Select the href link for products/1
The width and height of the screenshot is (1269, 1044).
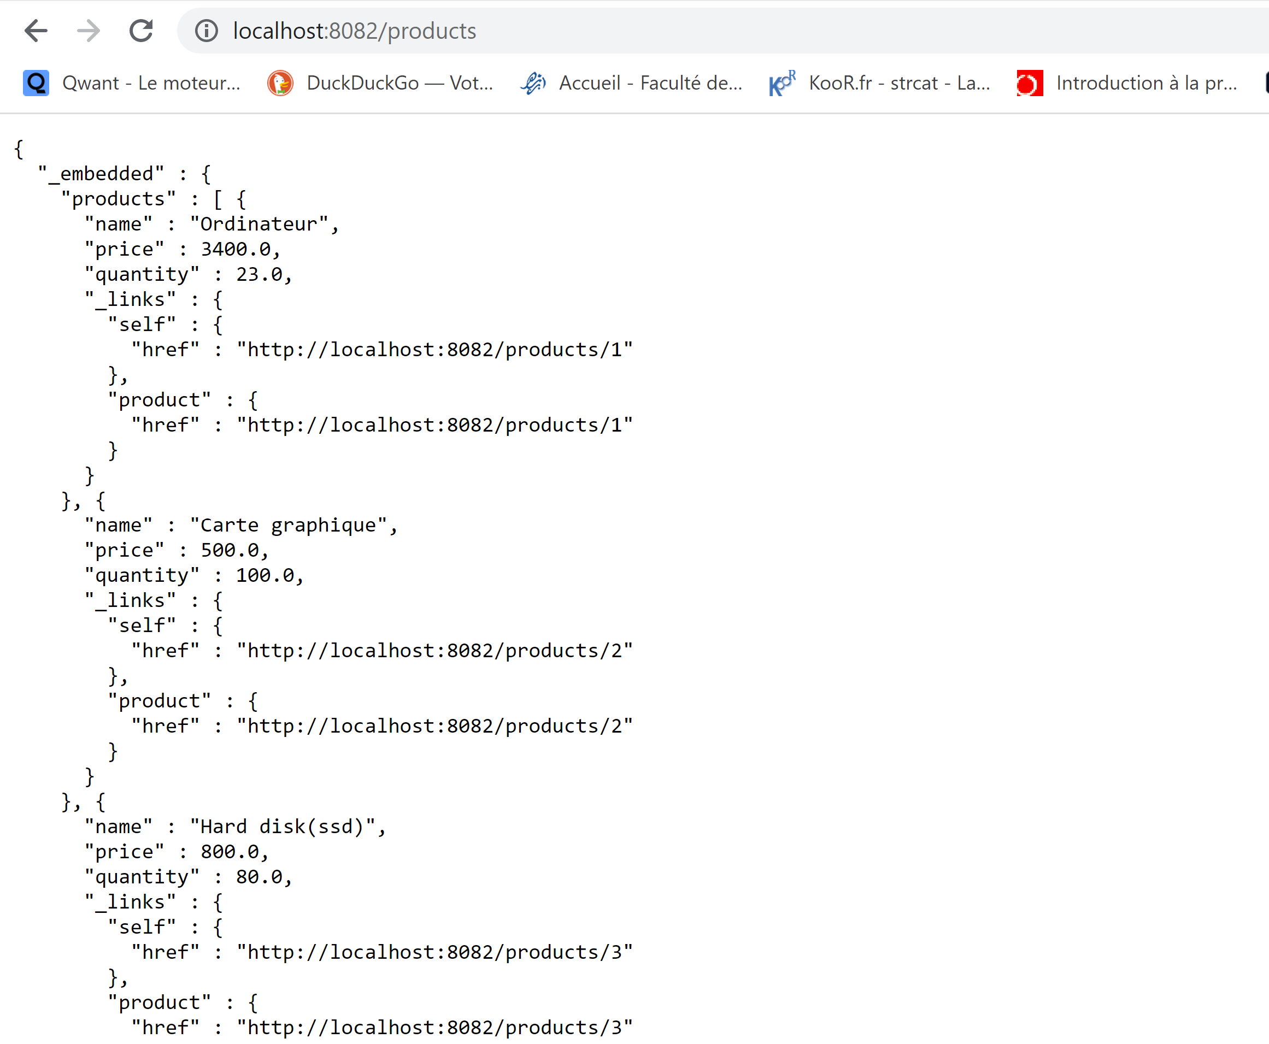pos(435,350)
